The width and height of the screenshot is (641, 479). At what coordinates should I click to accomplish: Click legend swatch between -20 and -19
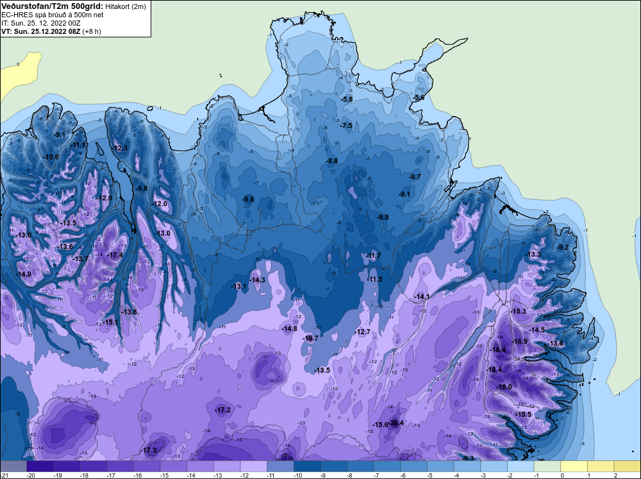pos(40,466)
